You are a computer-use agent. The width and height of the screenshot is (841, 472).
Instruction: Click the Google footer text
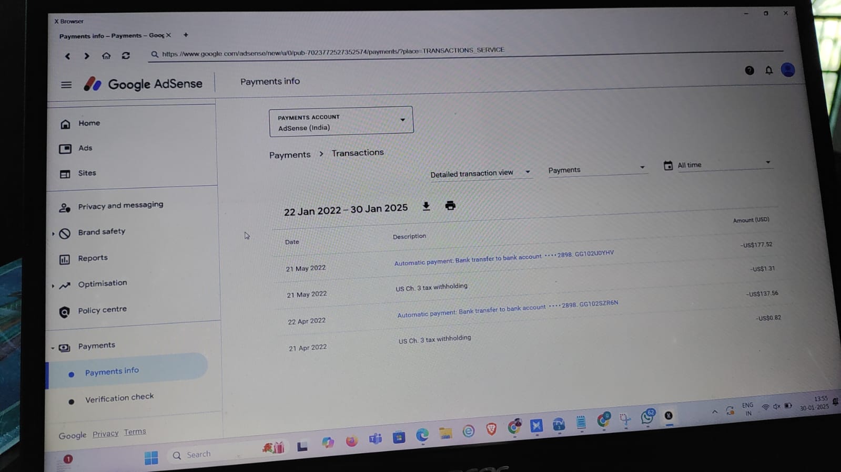pyautogui.click(x=72, y=435)
